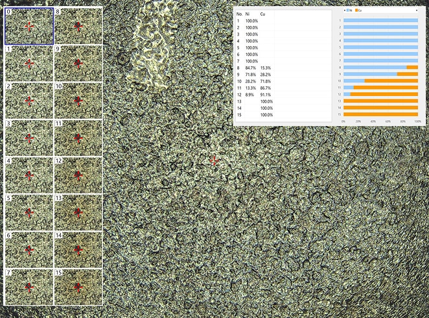Toggle the Cu series in chart legend
Viewport: 429px width, 318px height.
pyautogui.click(x=359, y=12)
